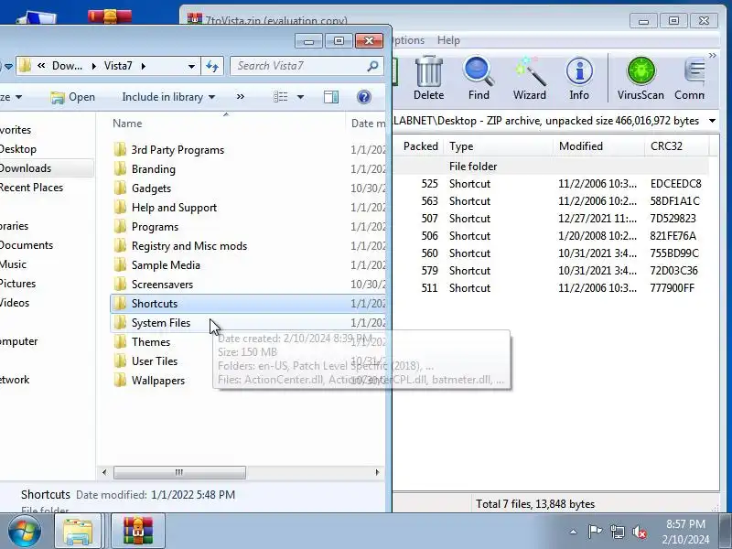
Task: Select shortcut row with CRC32 777900FF
Action: 551,288
